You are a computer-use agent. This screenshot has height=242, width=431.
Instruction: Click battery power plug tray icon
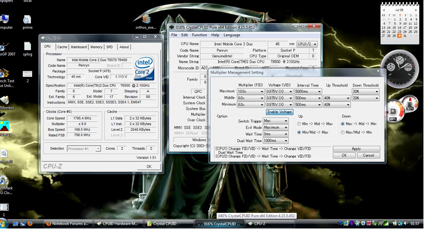click(395, 223)
